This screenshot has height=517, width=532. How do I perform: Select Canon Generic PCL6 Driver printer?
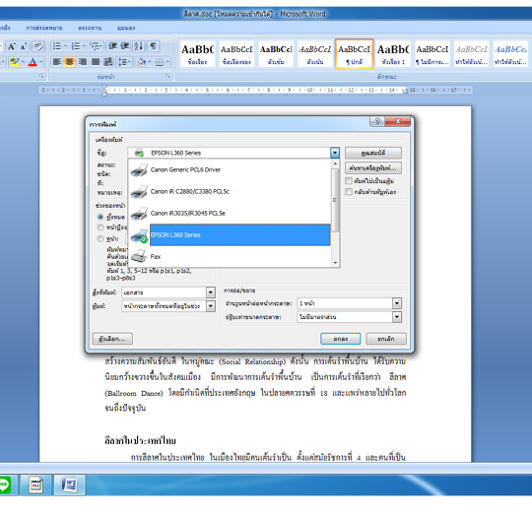230,169
